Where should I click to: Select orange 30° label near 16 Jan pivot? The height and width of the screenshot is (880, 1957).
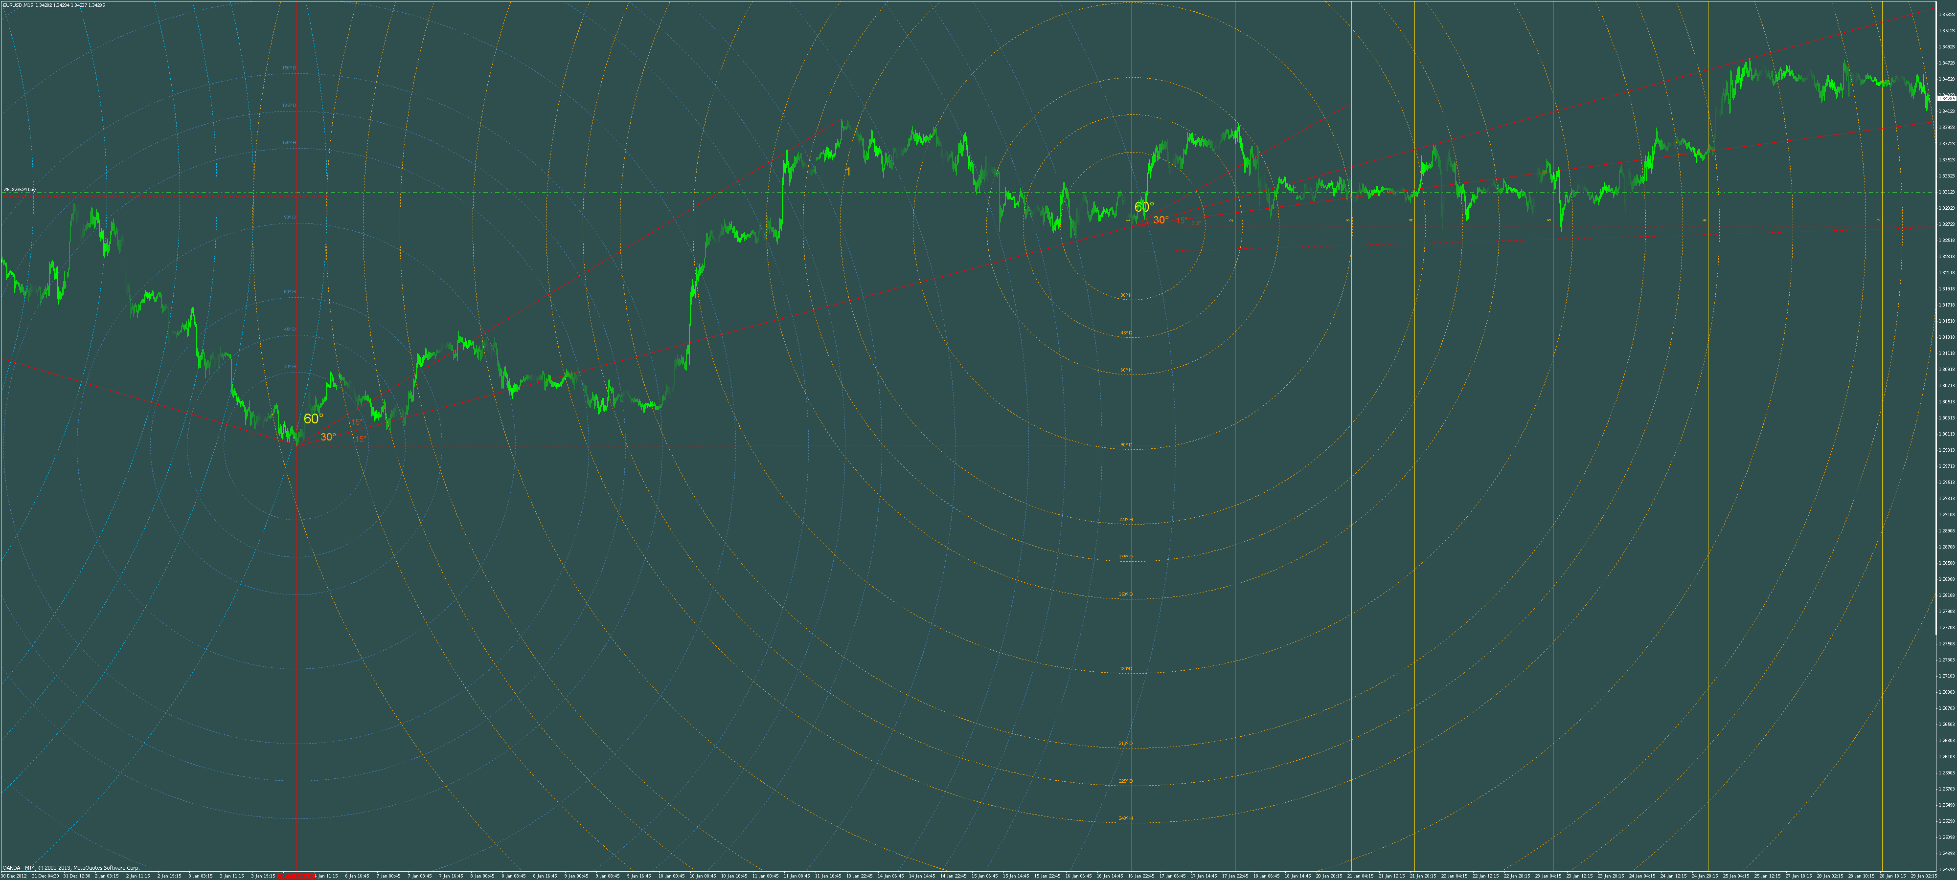(x=1161, y=220)
